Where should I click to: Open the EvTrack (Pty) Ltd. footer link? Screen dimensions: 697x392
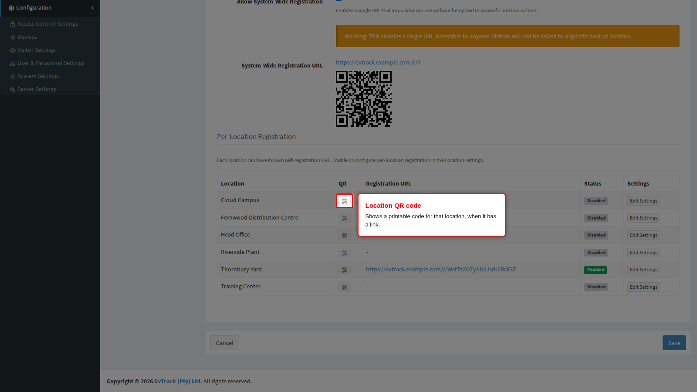[178, 381]
